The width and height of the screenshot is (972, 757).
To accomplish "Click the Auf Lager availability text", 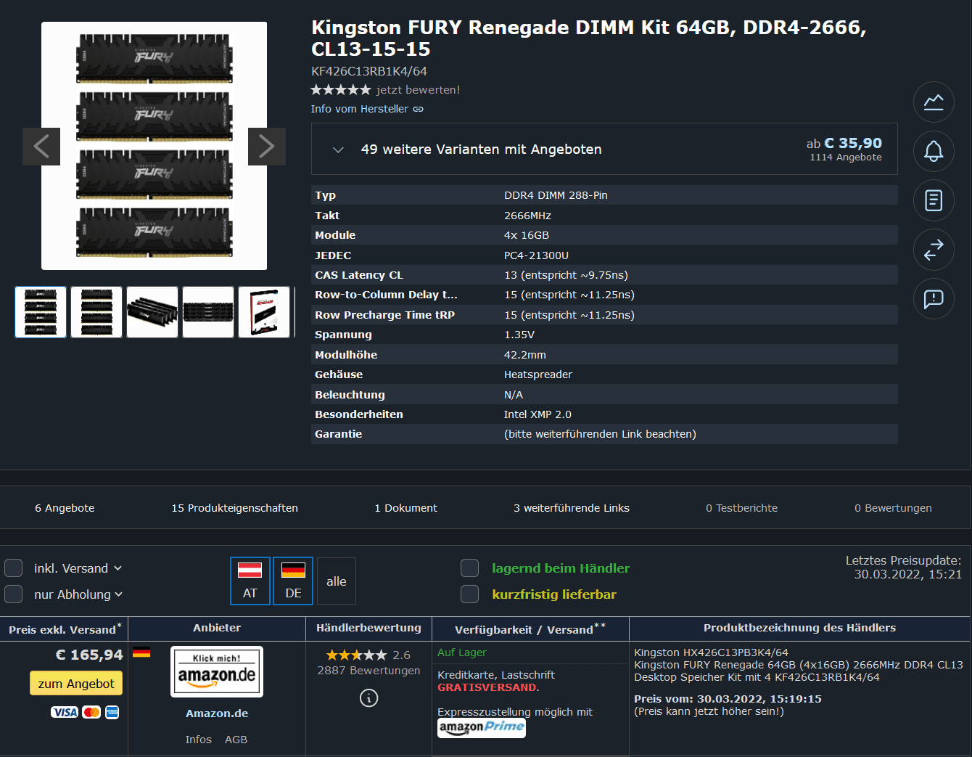I will click(x=462, y=652).
